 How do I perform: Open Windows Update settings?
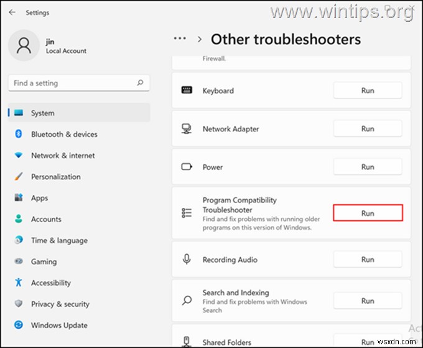coord(79,325)
